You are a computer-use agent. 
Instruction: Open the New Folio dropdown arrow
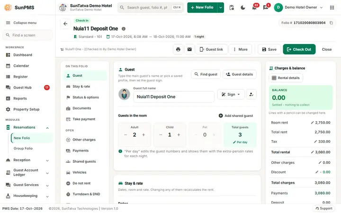221,8
